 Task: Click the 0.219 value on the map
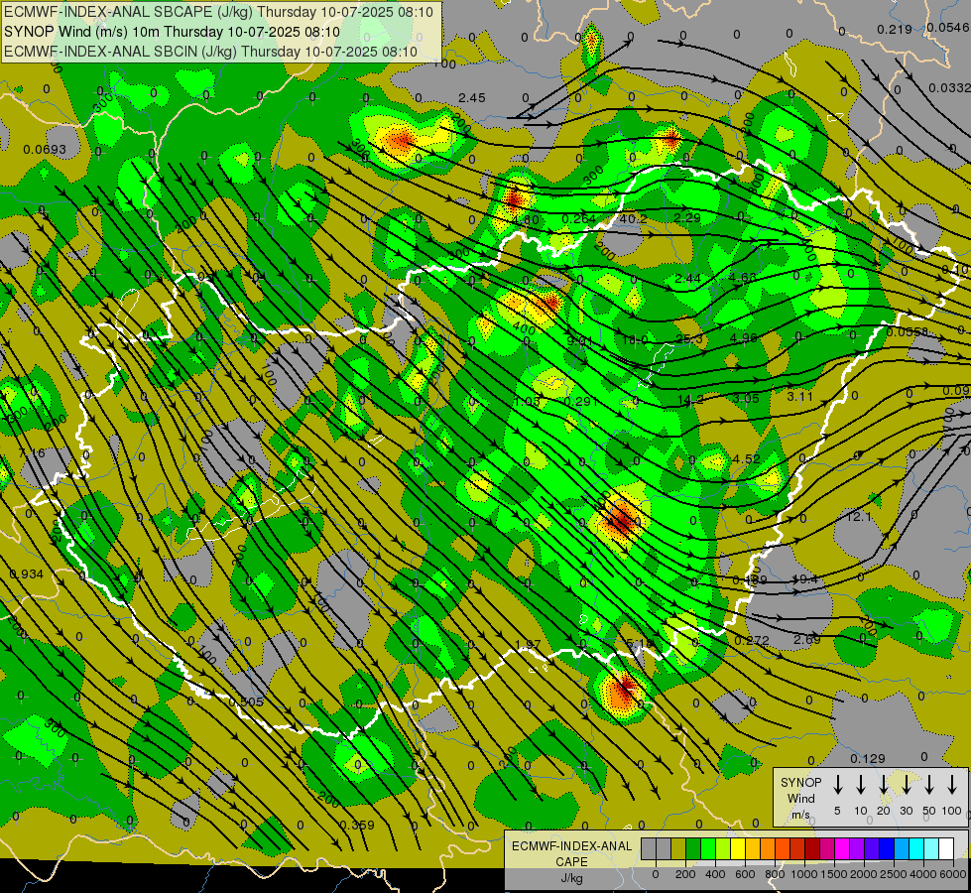coord(895,29)
